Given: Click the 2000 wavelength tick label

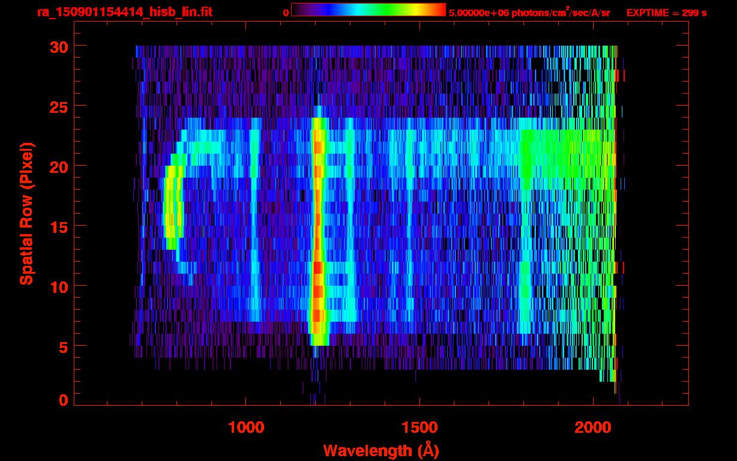Looking at the screenshot, I should coord(593,427).
